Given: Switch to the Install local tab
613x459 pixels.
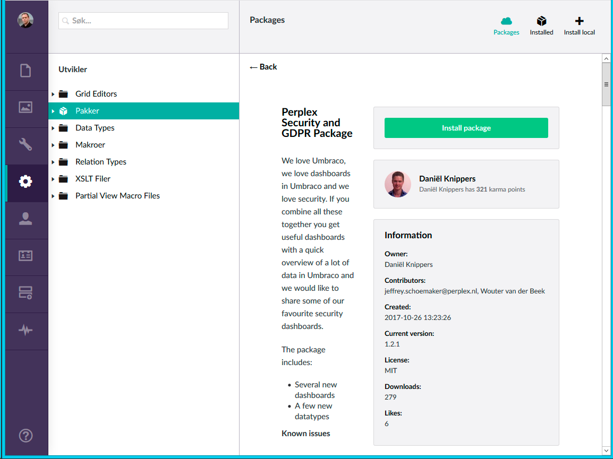Looking at the screenshot, I should pyautogui.click(x=579, y=25).
